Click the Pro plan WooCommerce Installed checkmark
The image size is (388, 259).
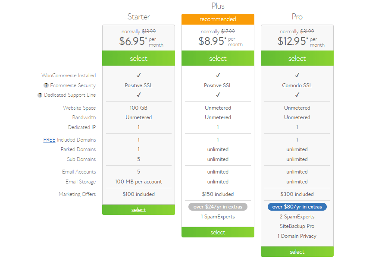(x=297, y=75)
